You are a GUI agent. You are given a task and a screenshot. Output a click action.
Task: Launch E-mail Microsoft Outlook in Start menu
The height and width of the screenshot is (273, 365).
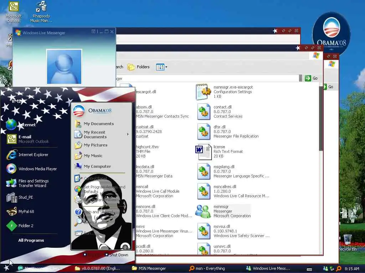pyautogui.click(x=28, y=139)
